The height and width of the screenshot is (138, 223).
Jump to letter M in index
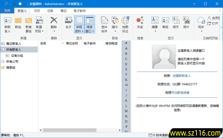click(x=126, y=111)
